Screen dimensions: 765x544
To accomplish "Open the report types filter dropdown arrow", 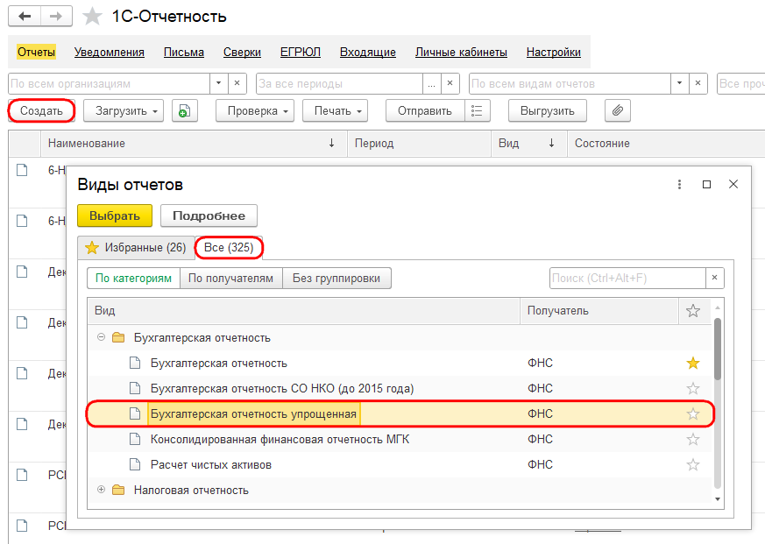I will (x=680, y=83).
